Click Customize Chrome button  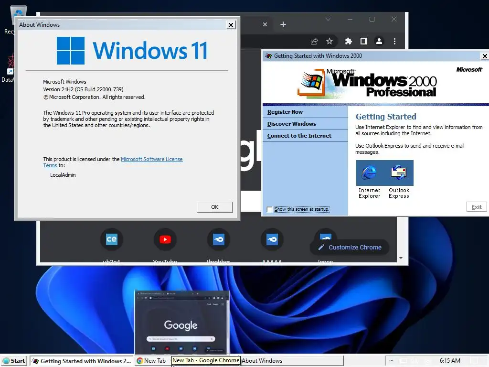tap(350, 247)
